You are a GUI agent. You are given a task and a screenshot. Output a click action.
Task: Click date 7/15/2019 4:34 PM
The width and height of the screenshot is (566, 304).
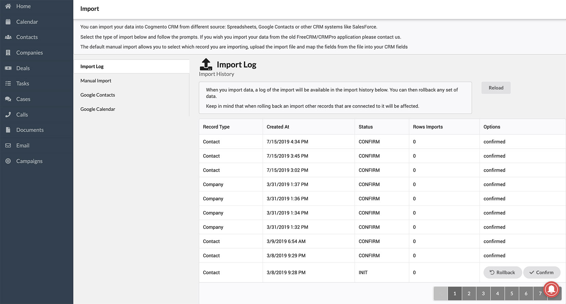click(287, 142)
